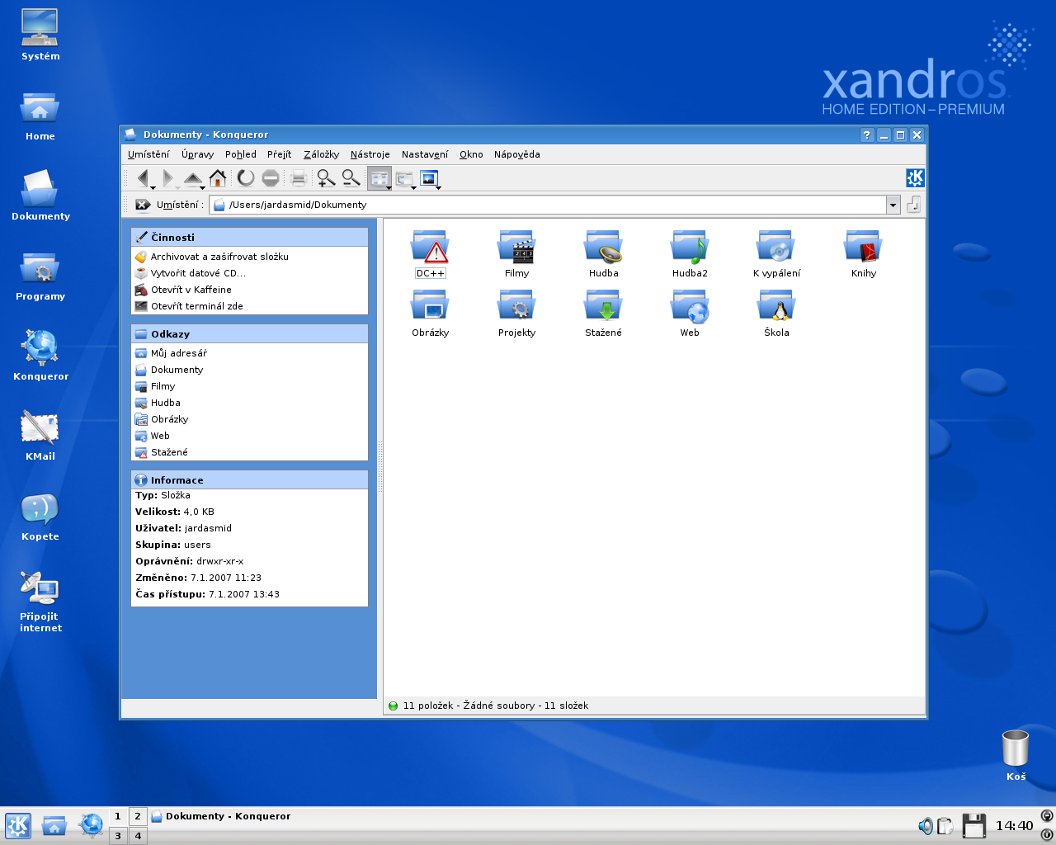The image size is (1056, 845).
Task: Open the Umístění menu
Action: (148, 154)
